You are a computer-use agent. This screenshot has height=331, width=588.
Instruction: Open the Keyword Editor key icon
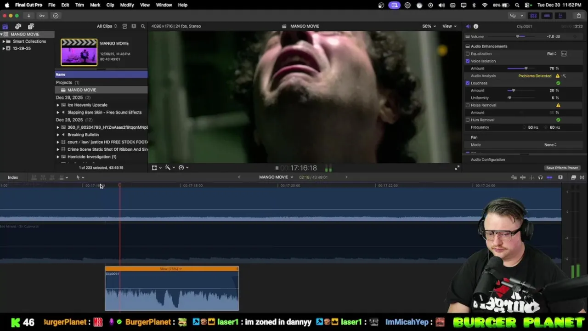click(x=42, y=16)
